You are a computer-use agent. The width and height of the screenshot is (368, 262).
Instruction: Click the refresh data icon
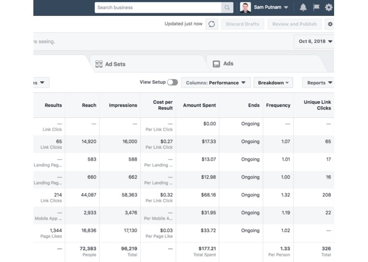tap(212, 24)
